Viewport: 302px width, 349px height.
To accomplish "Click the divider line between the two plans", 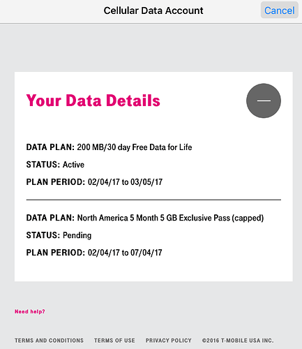I will tap(153, 200).
